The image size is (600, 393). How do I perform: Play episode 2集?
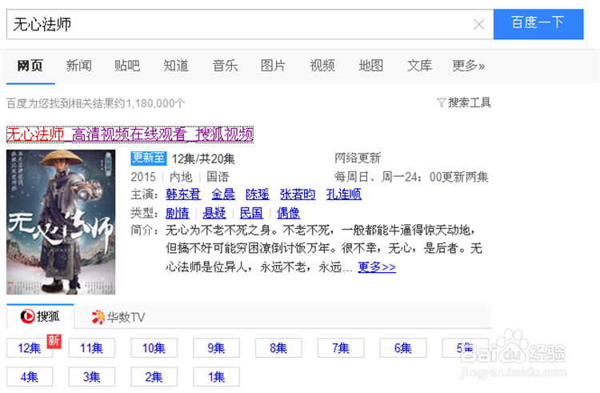click(154, 377)
